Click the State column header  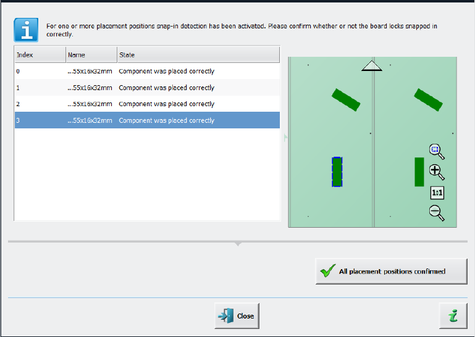pos(198,55)
